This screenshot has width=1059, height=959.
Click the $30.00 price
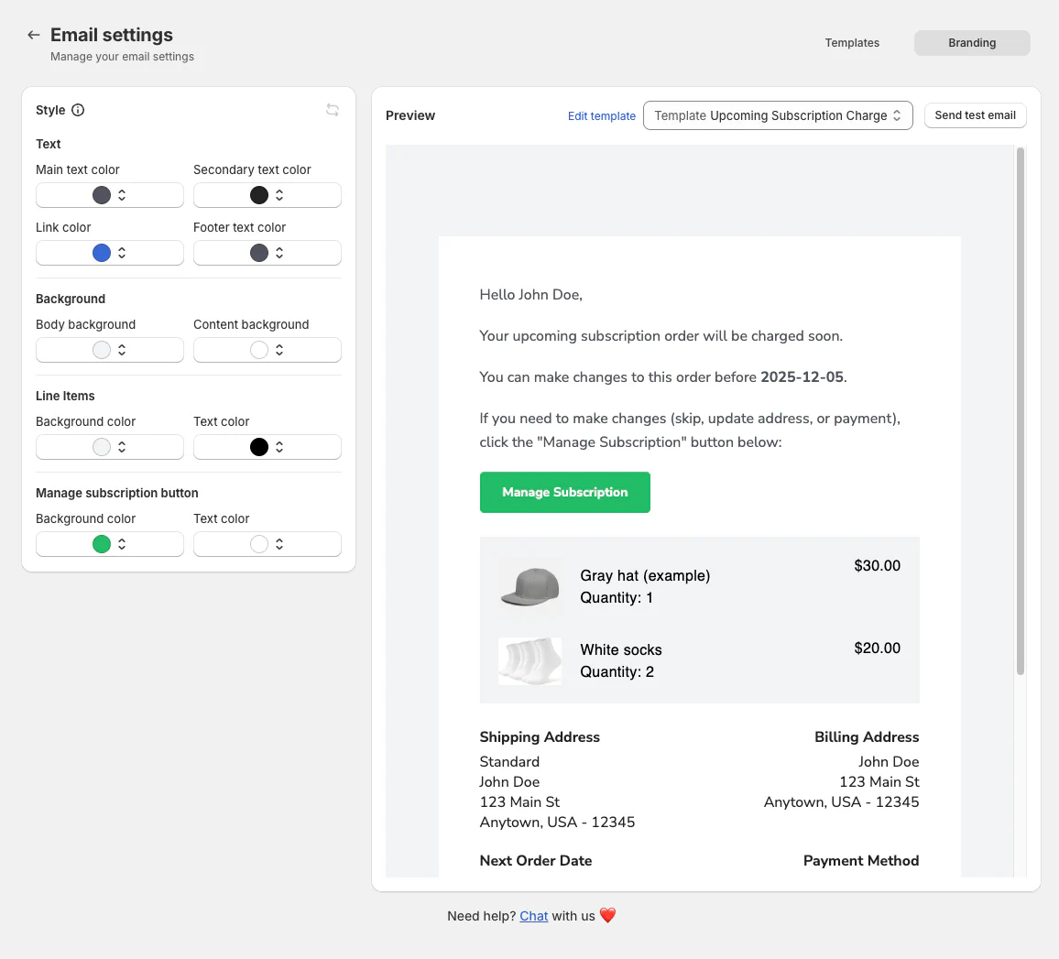[877, 565]
